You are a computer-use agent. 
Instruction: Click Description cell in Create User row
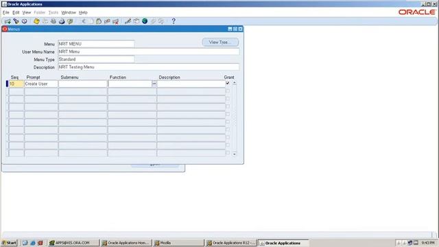[x=191, y=84]
